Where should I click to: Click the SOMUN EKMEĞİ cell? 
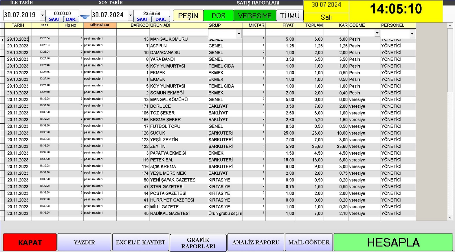point(179,93)
